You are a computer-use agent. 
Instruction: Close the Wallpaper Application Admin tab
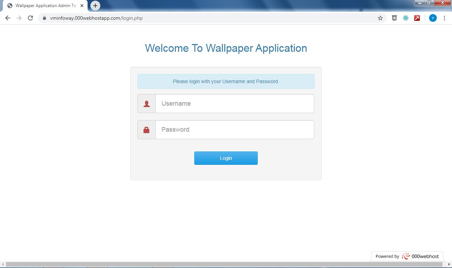[82, 6]
